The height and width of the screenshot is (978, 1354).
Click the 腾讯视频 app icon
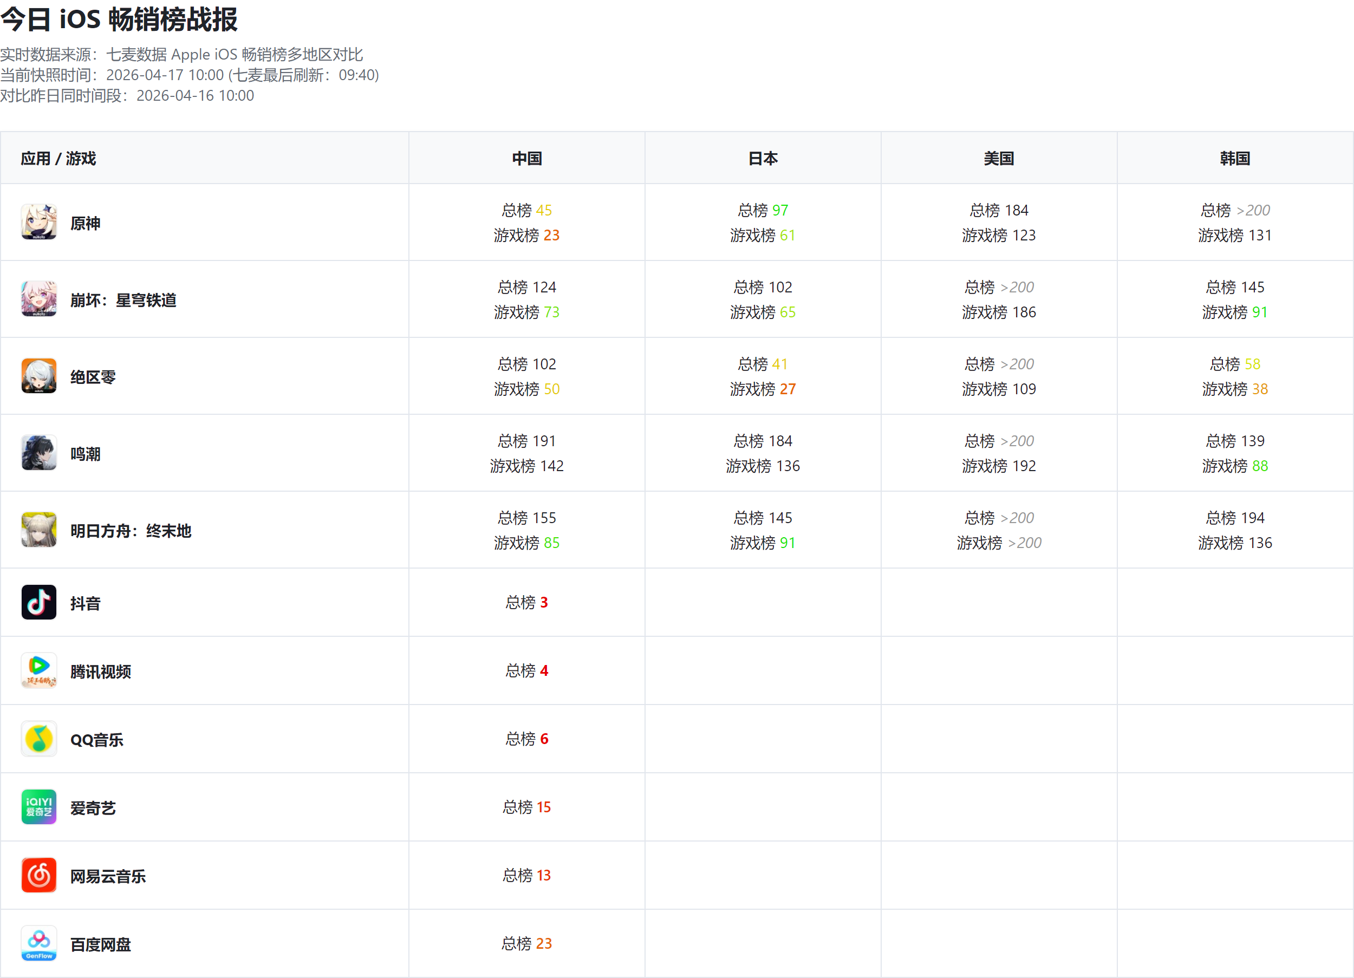click(39, 670)
